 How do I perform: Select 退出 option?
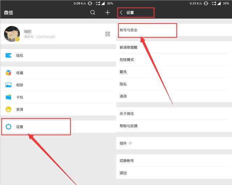[174, 173]
